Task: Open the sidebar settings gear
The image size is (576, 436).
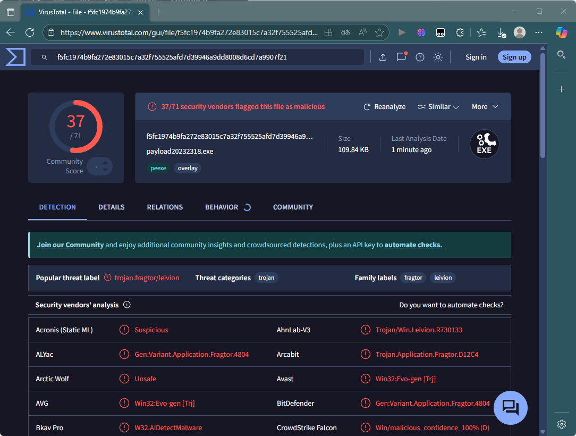Action: click(561, 424)
